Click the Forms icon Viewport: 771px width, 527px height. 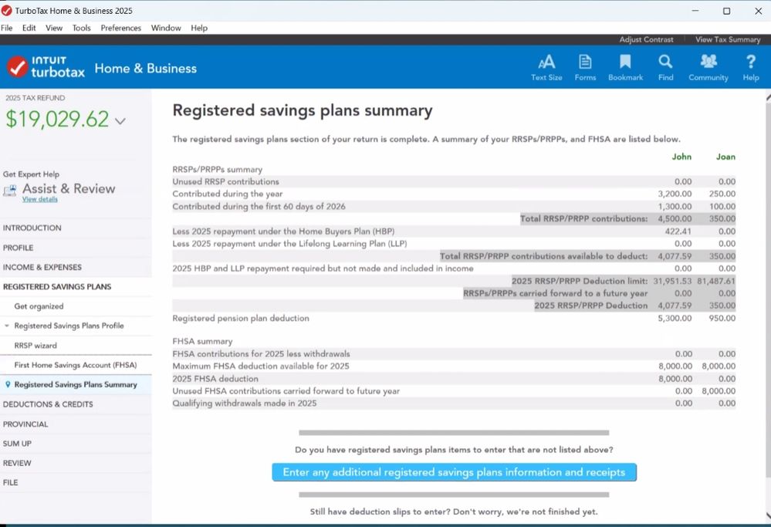click(585, 66)
